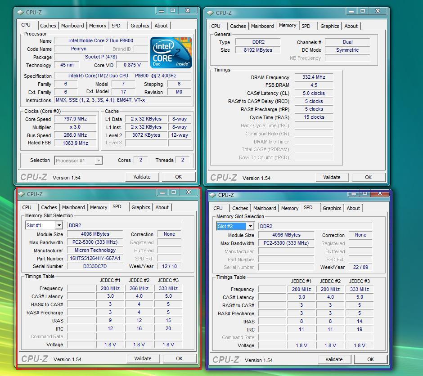Open the Slot #1 memory slot dropdown
The image size is (423, 376).
58,225
